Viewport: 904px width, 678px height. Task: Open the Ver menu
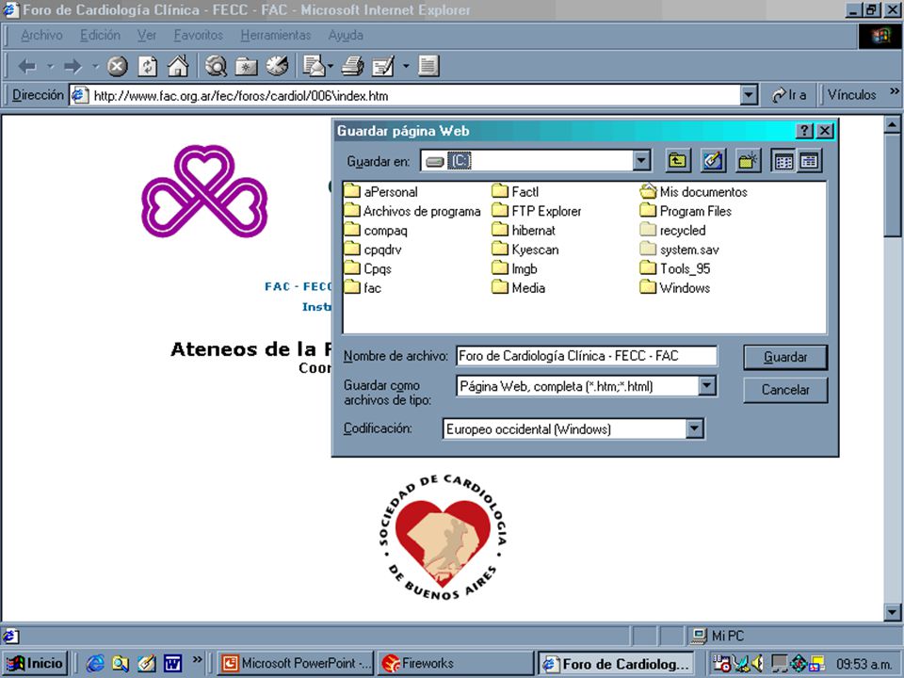coord(147,35)
